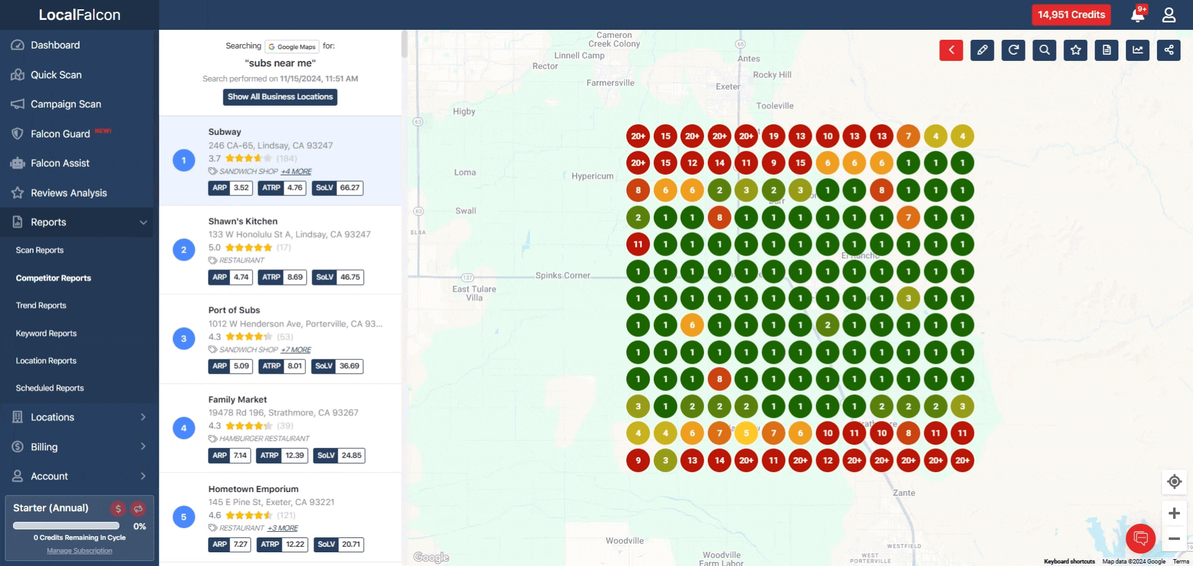Image resolution: width=1193 pixels, height=566 pixels.
Task: Click Show All Business Locations button
Action: click(280, 97)
